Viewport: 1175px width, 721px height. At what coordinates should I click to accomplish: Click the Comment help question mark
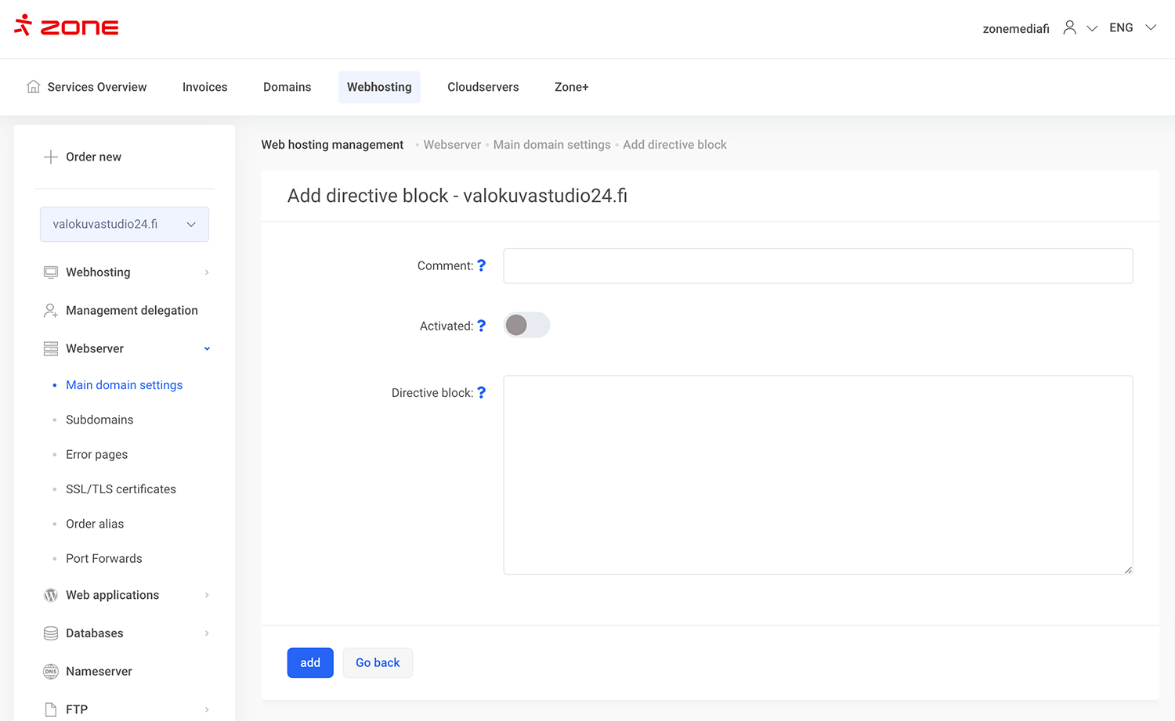point(482,266)
